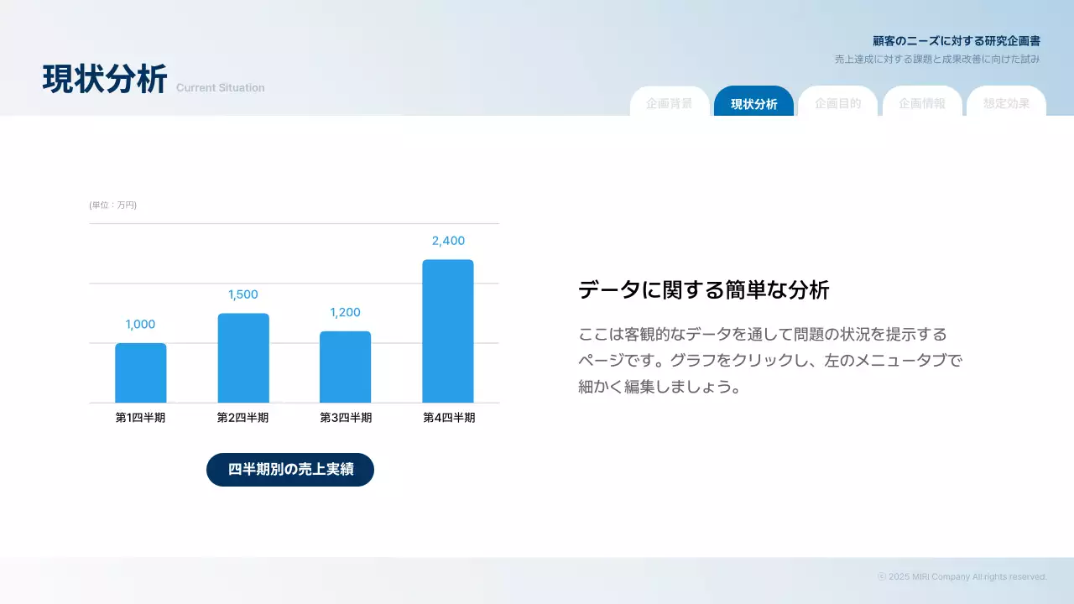The image size is (1074, 604).
Task: Click the 想定効果 tab
Action: click(x=1006, y=103)
